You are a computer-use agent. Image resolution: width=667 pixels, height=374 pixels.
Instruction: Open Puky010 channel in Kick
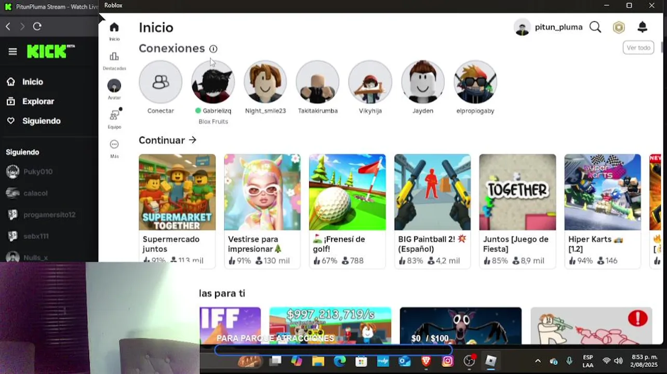click(30, 171)
